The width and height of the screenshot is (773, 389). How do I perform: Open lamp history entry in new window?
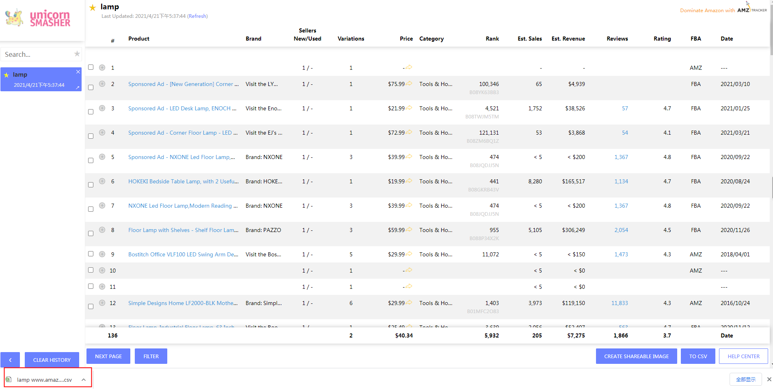pos(78,87)
